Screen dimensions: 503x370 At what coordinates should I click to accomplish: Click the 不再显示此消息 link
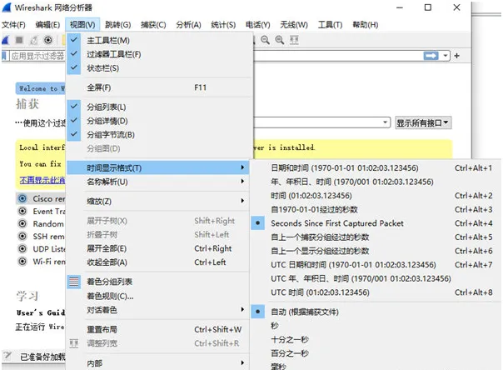[x=42, y=180]
